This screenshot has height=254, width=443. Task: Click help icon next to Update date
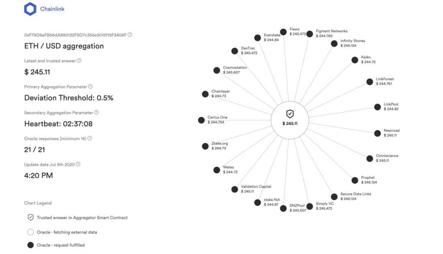pyautogui.click(x=78, y=164)
